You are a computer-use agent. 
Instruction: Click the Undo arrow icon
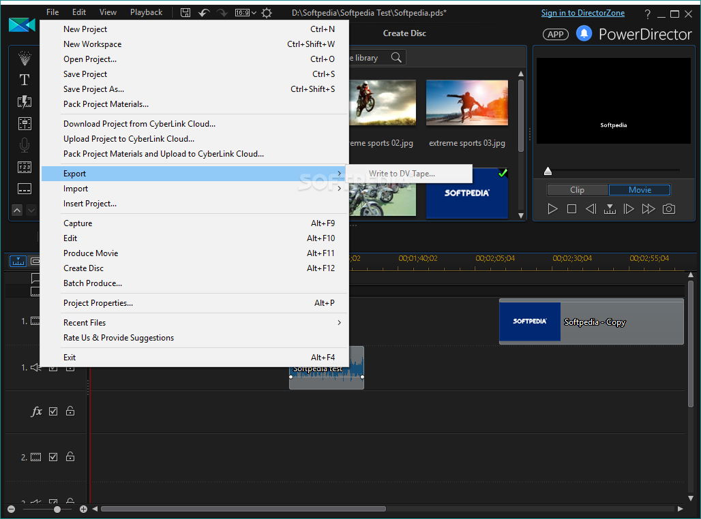coord(204,12)
